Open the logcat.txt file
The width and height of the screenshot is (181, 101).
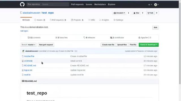coord(28,70)
